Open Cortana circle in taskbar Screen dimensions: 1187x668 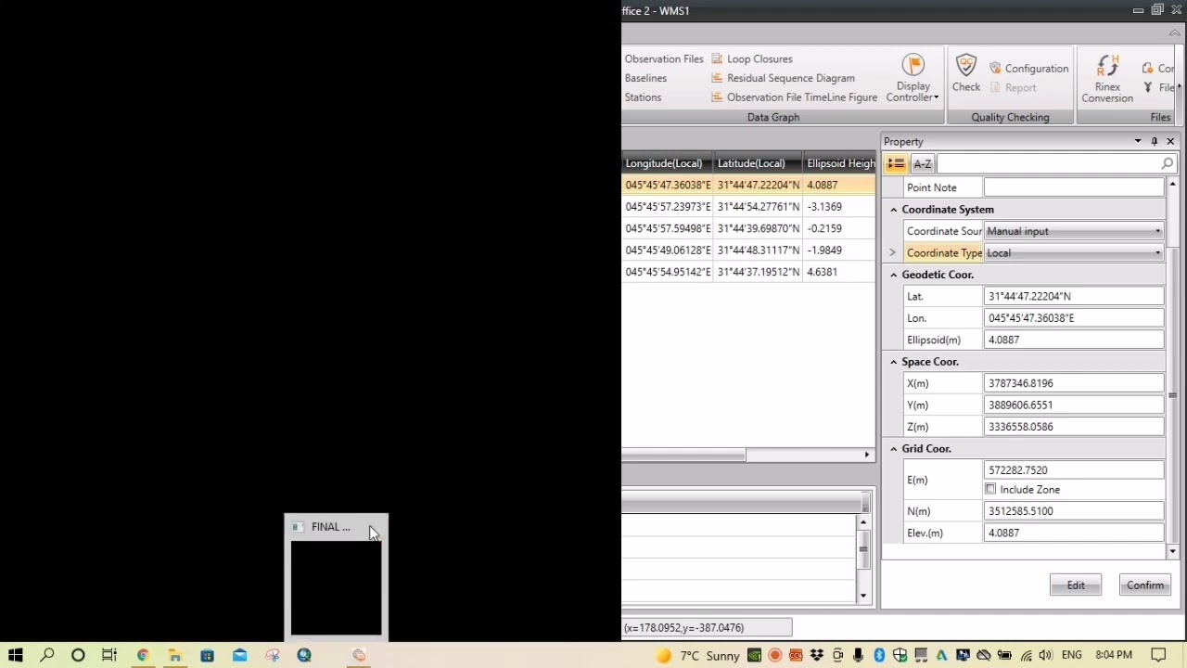tap(78, 655)
